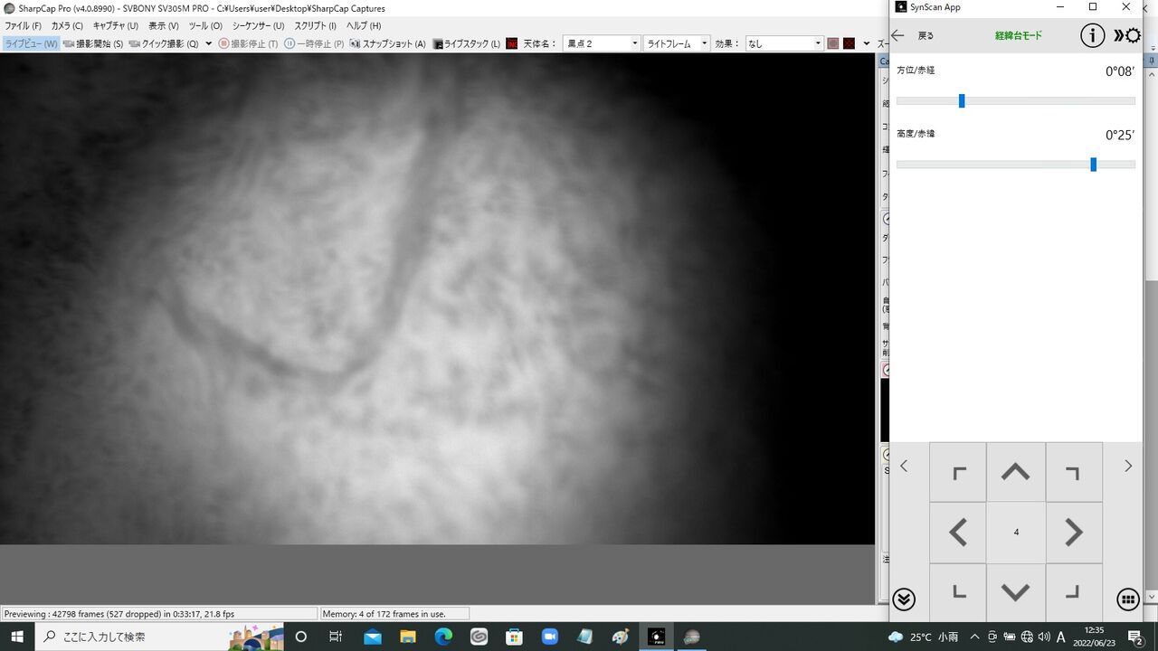Image resolution: width=1158 pixels, height=651 pixels.
Task: Switch to SharpCap taskbar icon
Action: pos(691,637)
